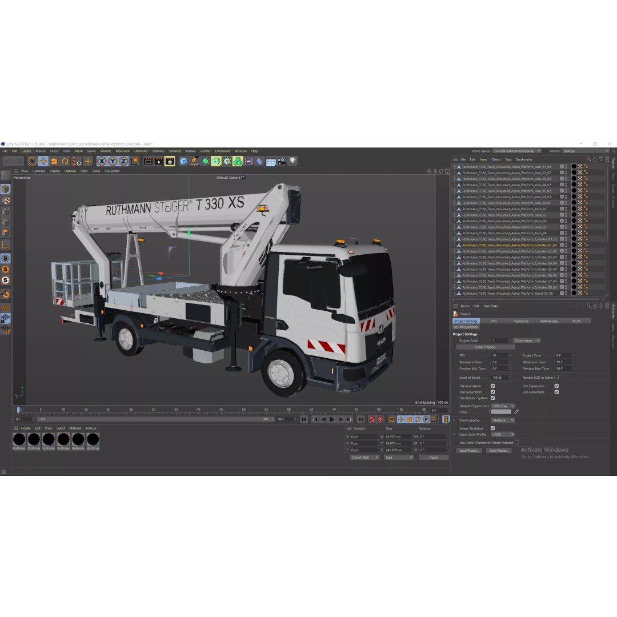
Task: Add a Cube primitive object
Action: [183, 161]
